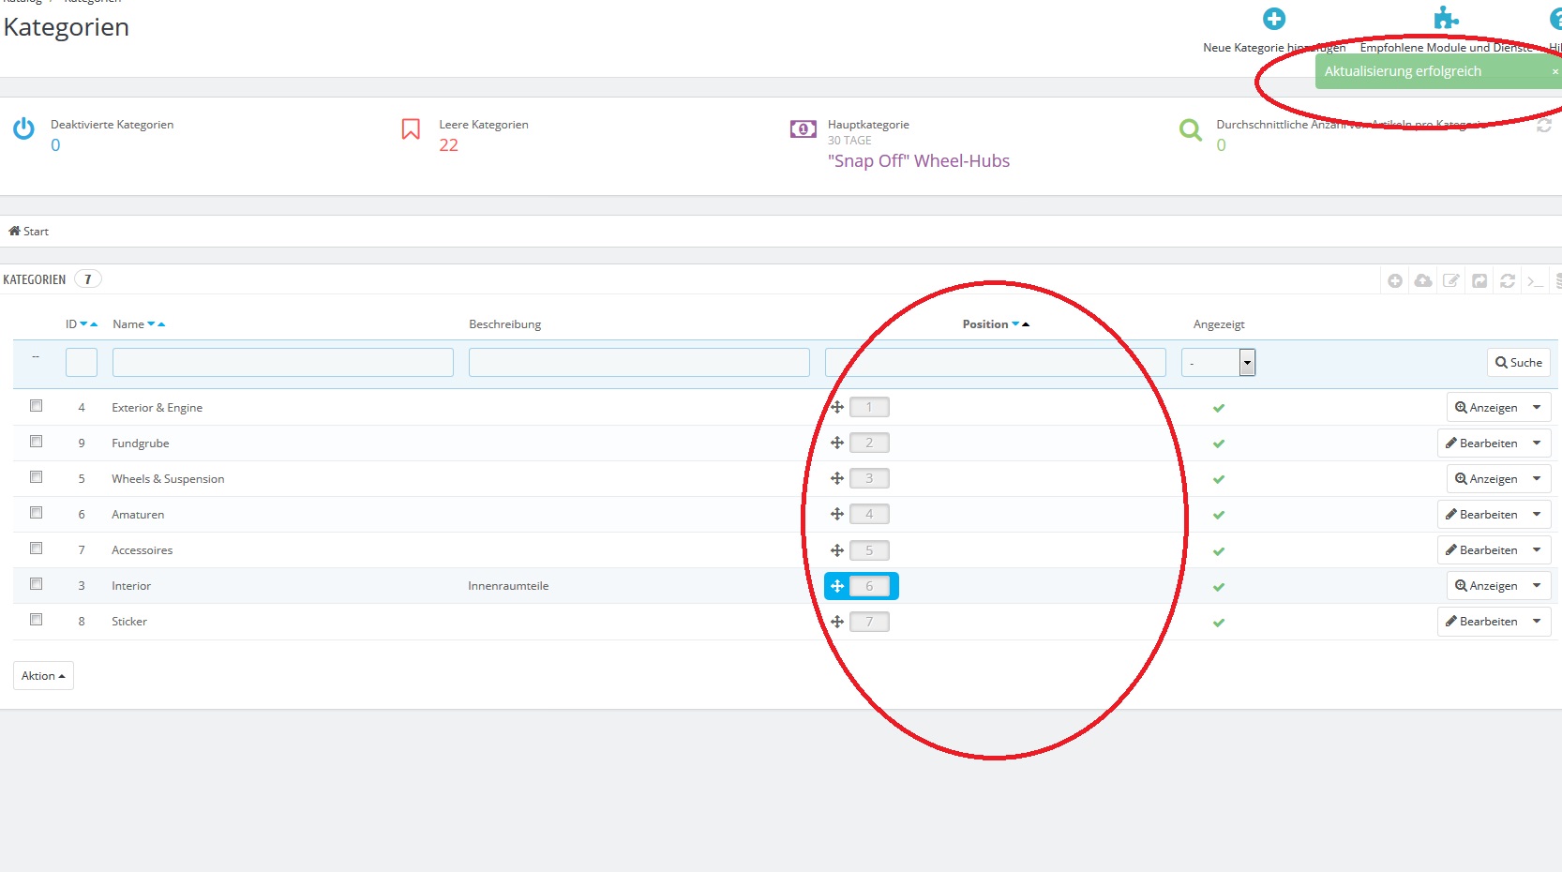This screenshot has height=872, width=1562.
Task: Click the highlighted move handle for Interior
Action: pyautogui.click(x=837, y=586)
